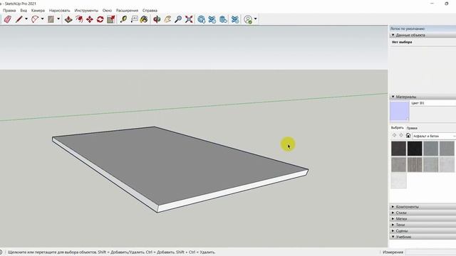Open the 'Асфальт и бетон' material library dropdown
The image size is (456, 256).
coord(434,136)
